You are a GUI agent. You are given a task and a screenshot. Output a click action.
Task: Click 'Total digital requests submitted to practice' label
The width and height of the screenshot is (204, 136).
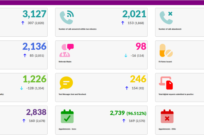(x=176, y=94)
